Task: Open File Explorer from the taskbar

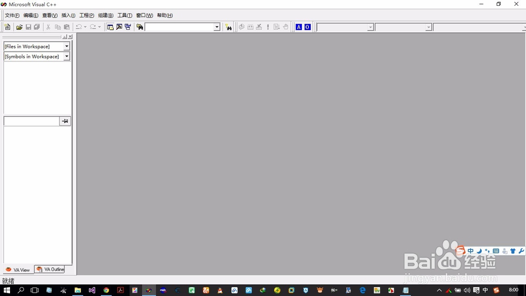Action: (x=78, y=290)
